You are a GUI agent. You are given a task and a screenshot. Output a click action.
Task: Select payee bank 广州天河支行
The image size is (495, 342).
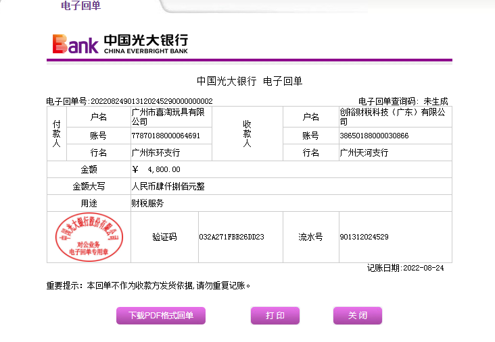364,152
